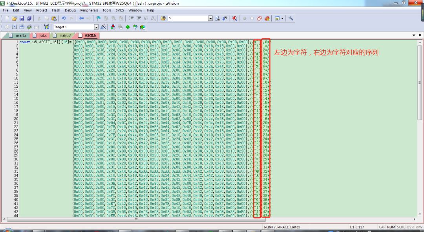Click the incremental find binoculars icon
This screenshot has height=232, width=424.
click(225, 18)
